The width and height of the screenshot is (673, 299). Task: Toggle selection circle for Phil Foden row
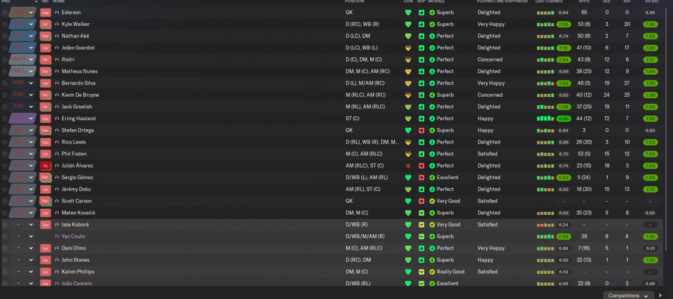pos(5,154)
